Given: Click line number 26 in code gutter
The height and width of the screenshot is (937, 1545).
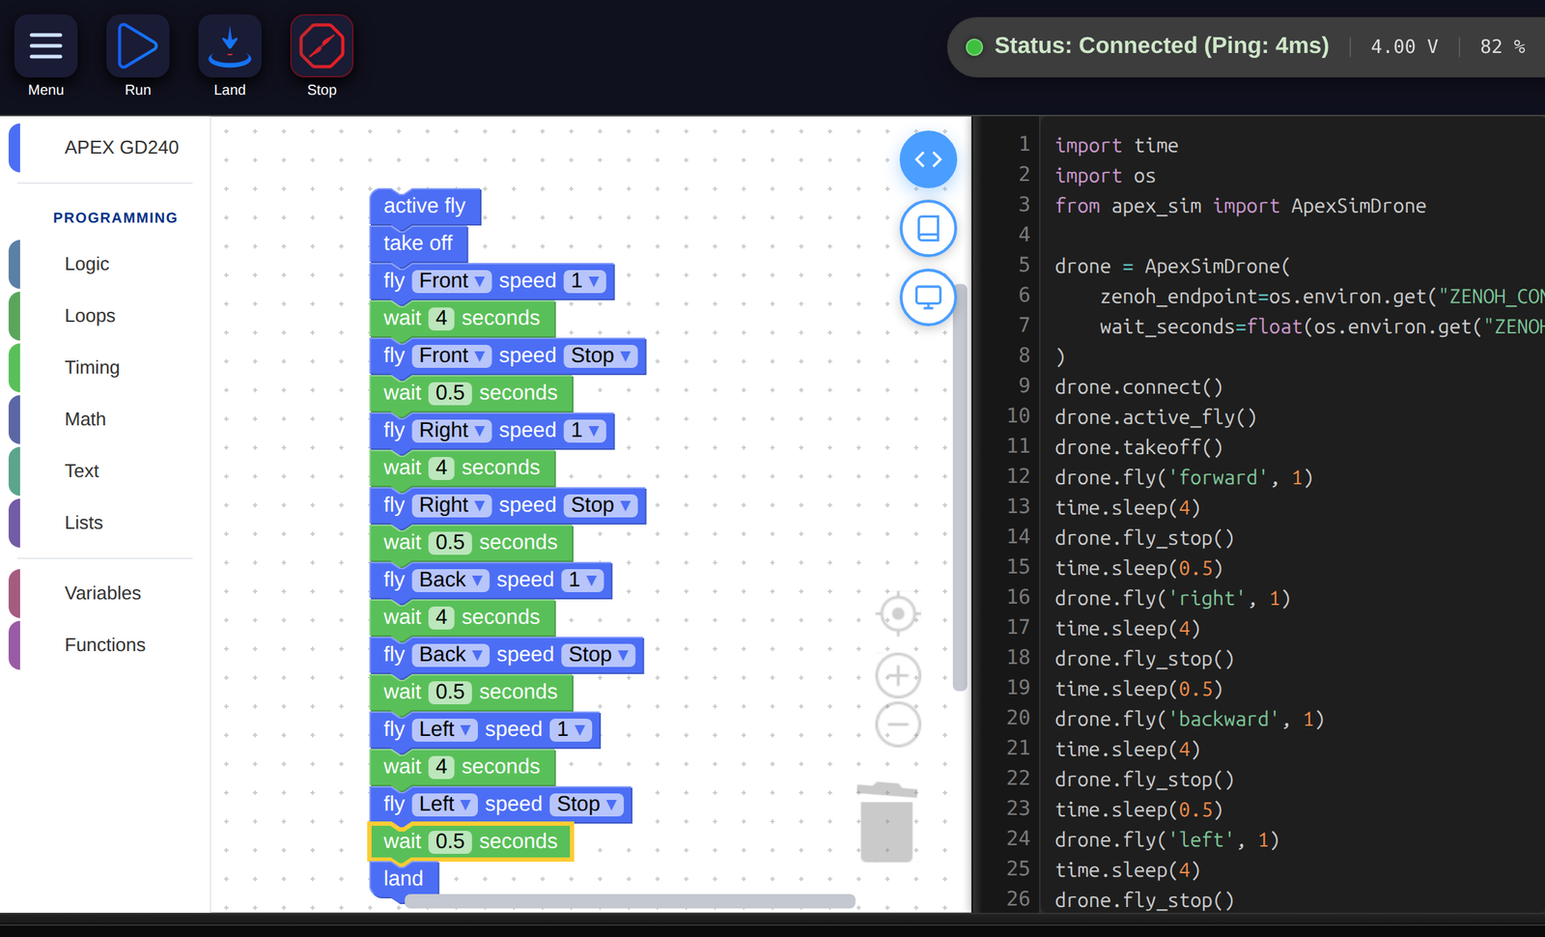Looking at the screenshot, I should [1018, 898].
